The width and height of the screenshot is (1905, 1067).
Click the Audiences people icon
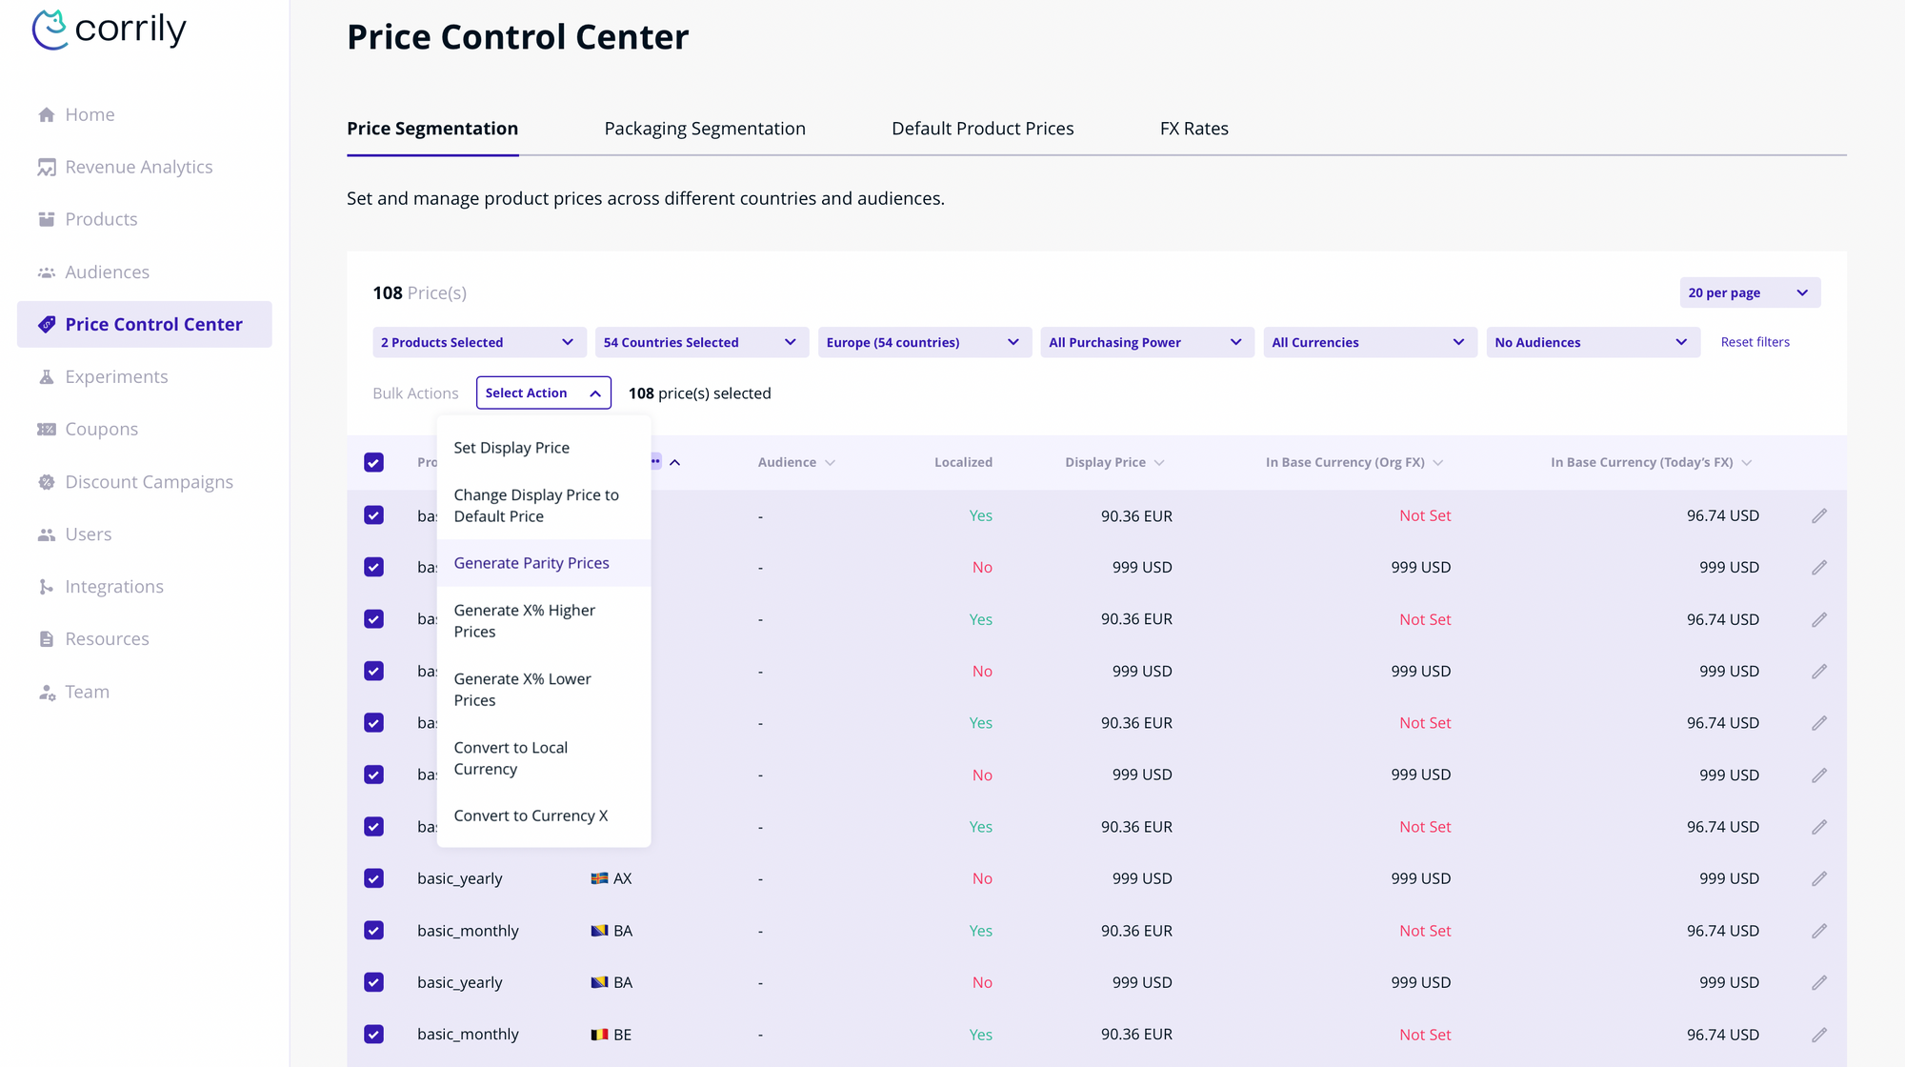pyautogui.click(x=46, y=272)
